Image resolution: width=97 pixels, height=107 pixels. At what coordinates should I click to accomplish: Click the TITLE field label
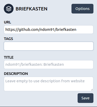pyautogui.click(x=9, y=57)
